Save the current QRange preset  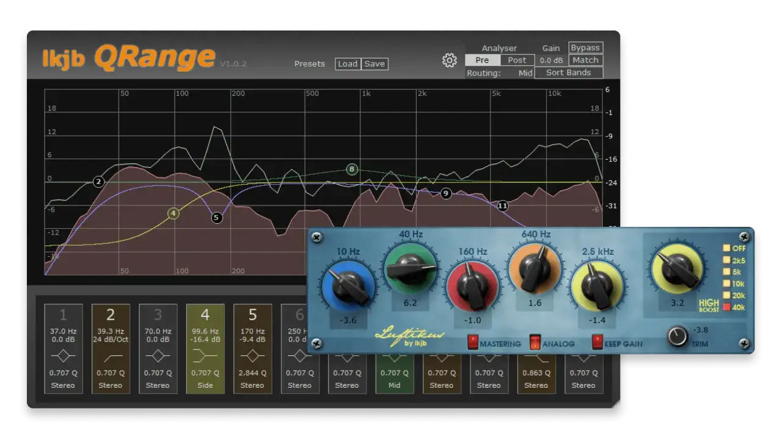375,63
